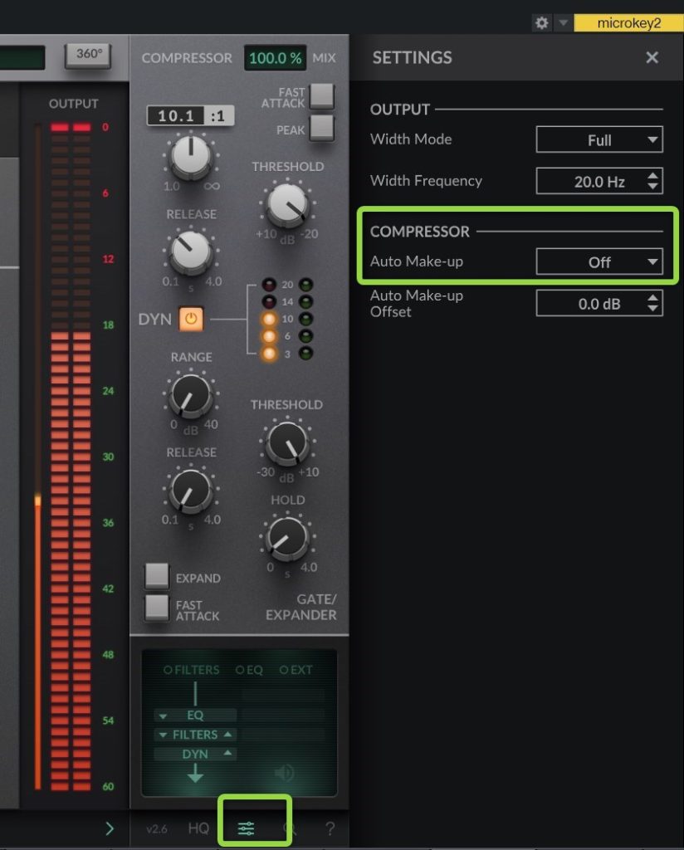Click the speaker listen icon in routing display
The width and height of the screenshot is (684, 850).
click(285, 774)
